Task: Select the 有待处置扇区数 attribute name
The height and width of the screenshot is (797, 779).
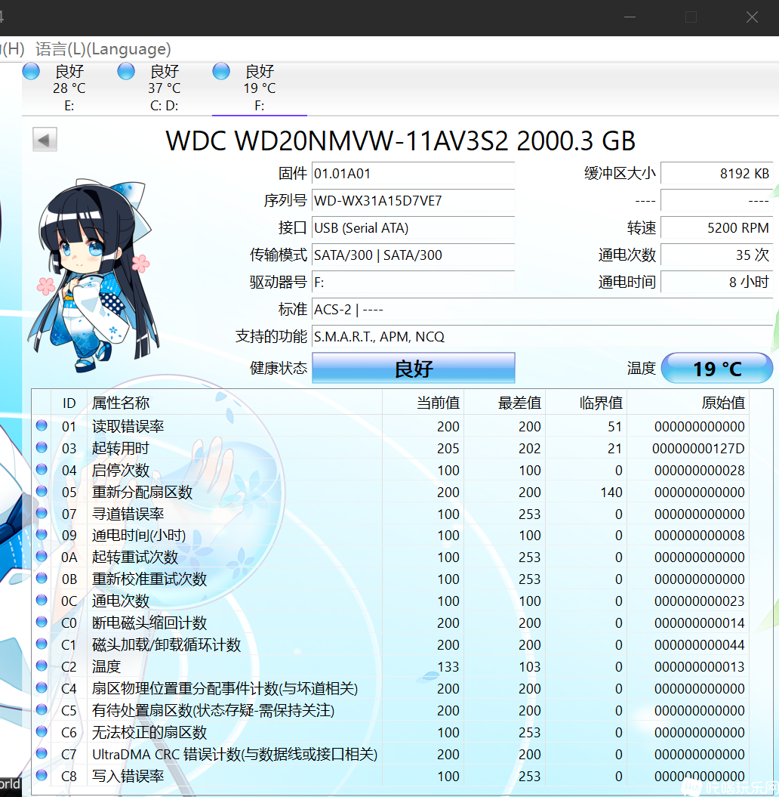Action: 214,711
